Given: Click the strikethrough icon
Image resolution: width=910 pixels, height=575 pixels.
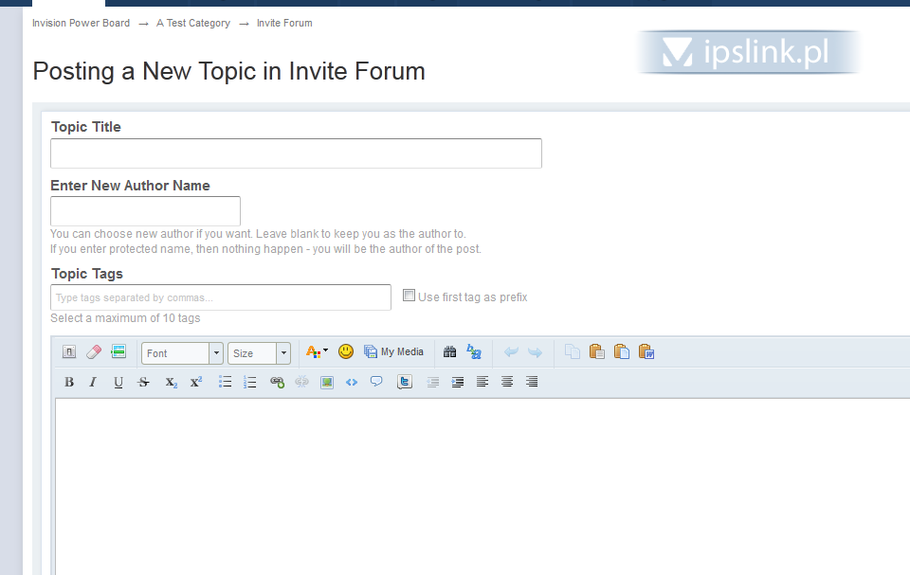Looking at the screenshot, I should point(144,383).
